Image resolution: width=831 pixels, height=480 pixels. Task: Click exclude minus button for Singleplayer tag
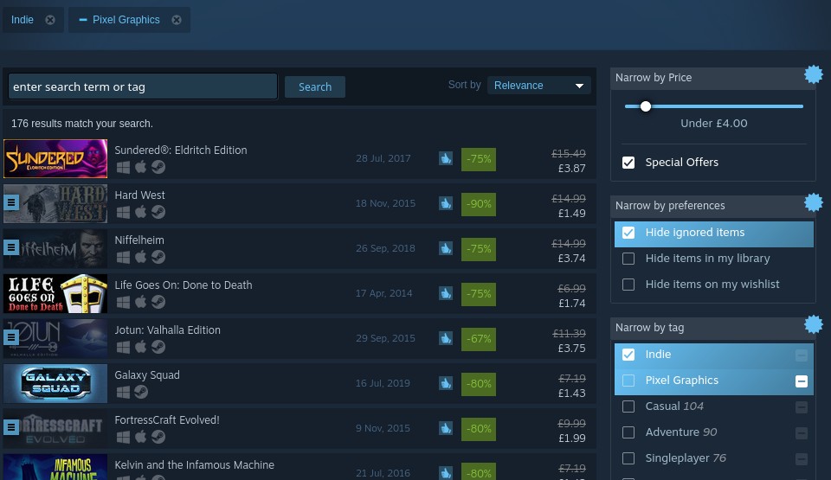[802, 458]
